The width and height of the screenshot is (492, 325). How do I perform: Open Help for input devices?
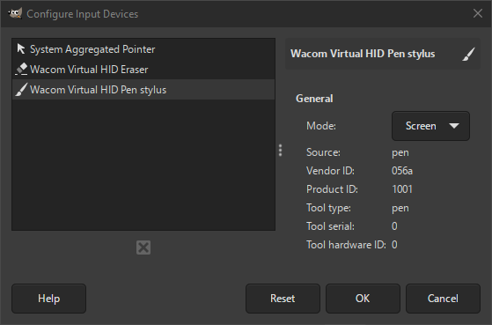(x=49, y=299)
